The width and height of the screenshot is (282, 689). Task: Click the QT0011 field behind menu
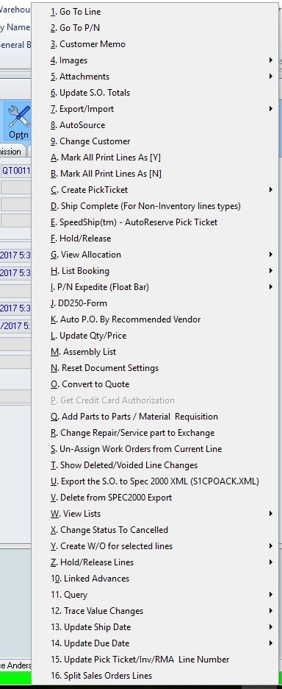15,171
